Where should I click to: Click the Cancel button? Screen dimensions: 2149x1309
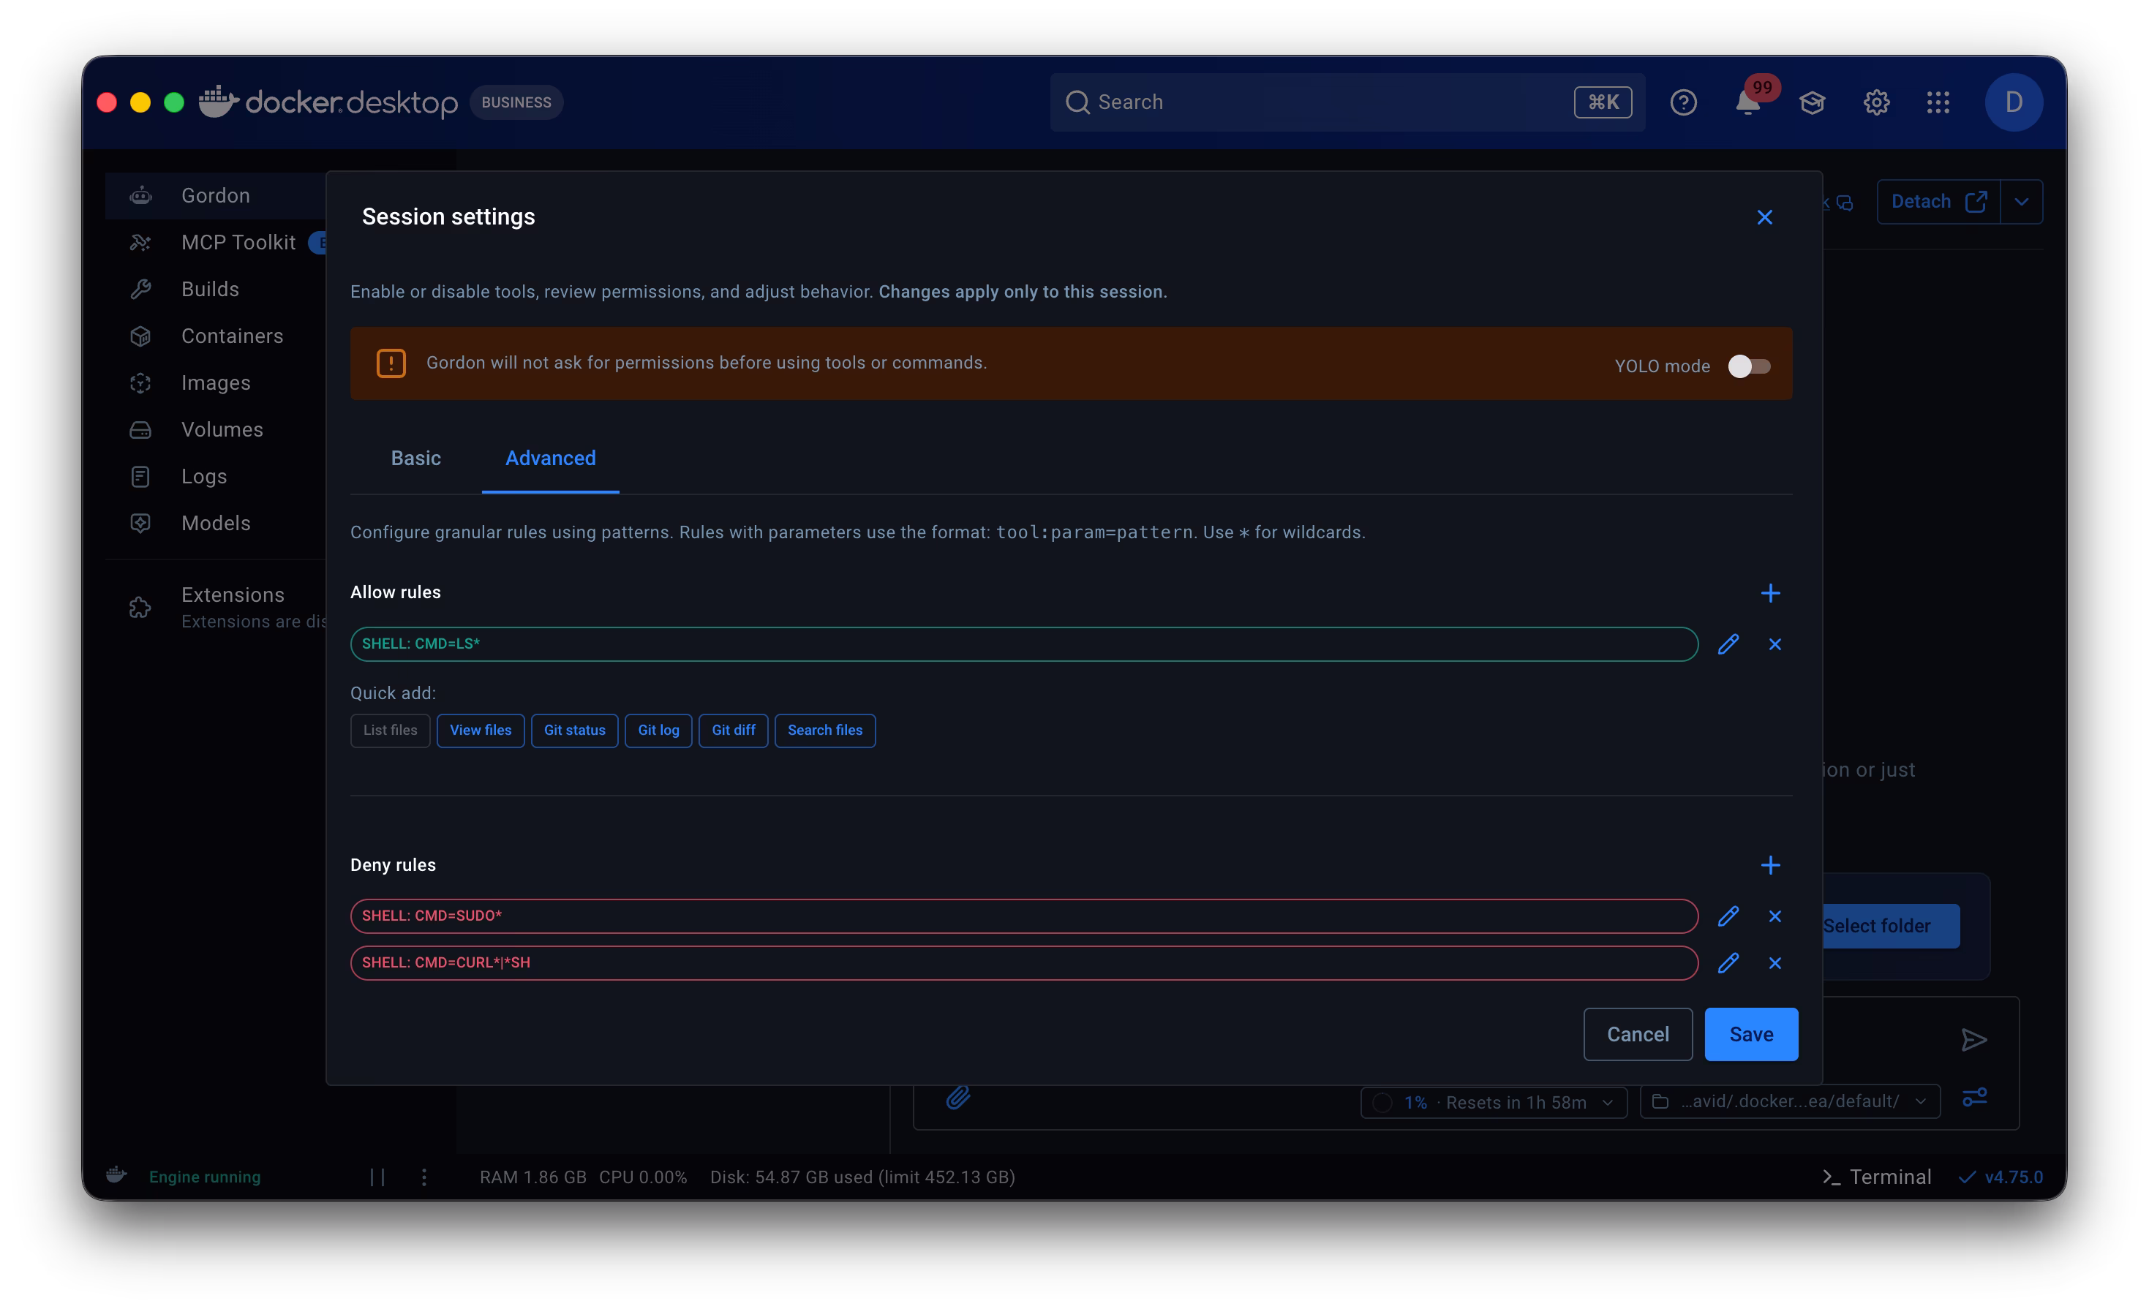pos(1637,1034)
